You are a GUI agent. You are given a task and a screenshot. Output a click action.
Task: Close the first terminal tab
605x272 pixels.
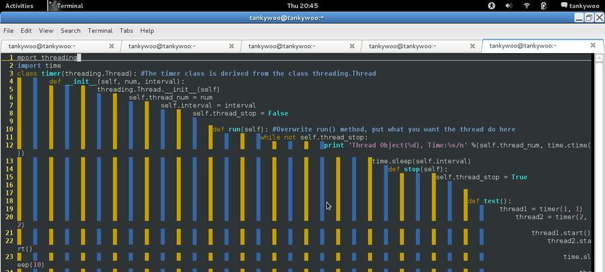coord(112,46)
